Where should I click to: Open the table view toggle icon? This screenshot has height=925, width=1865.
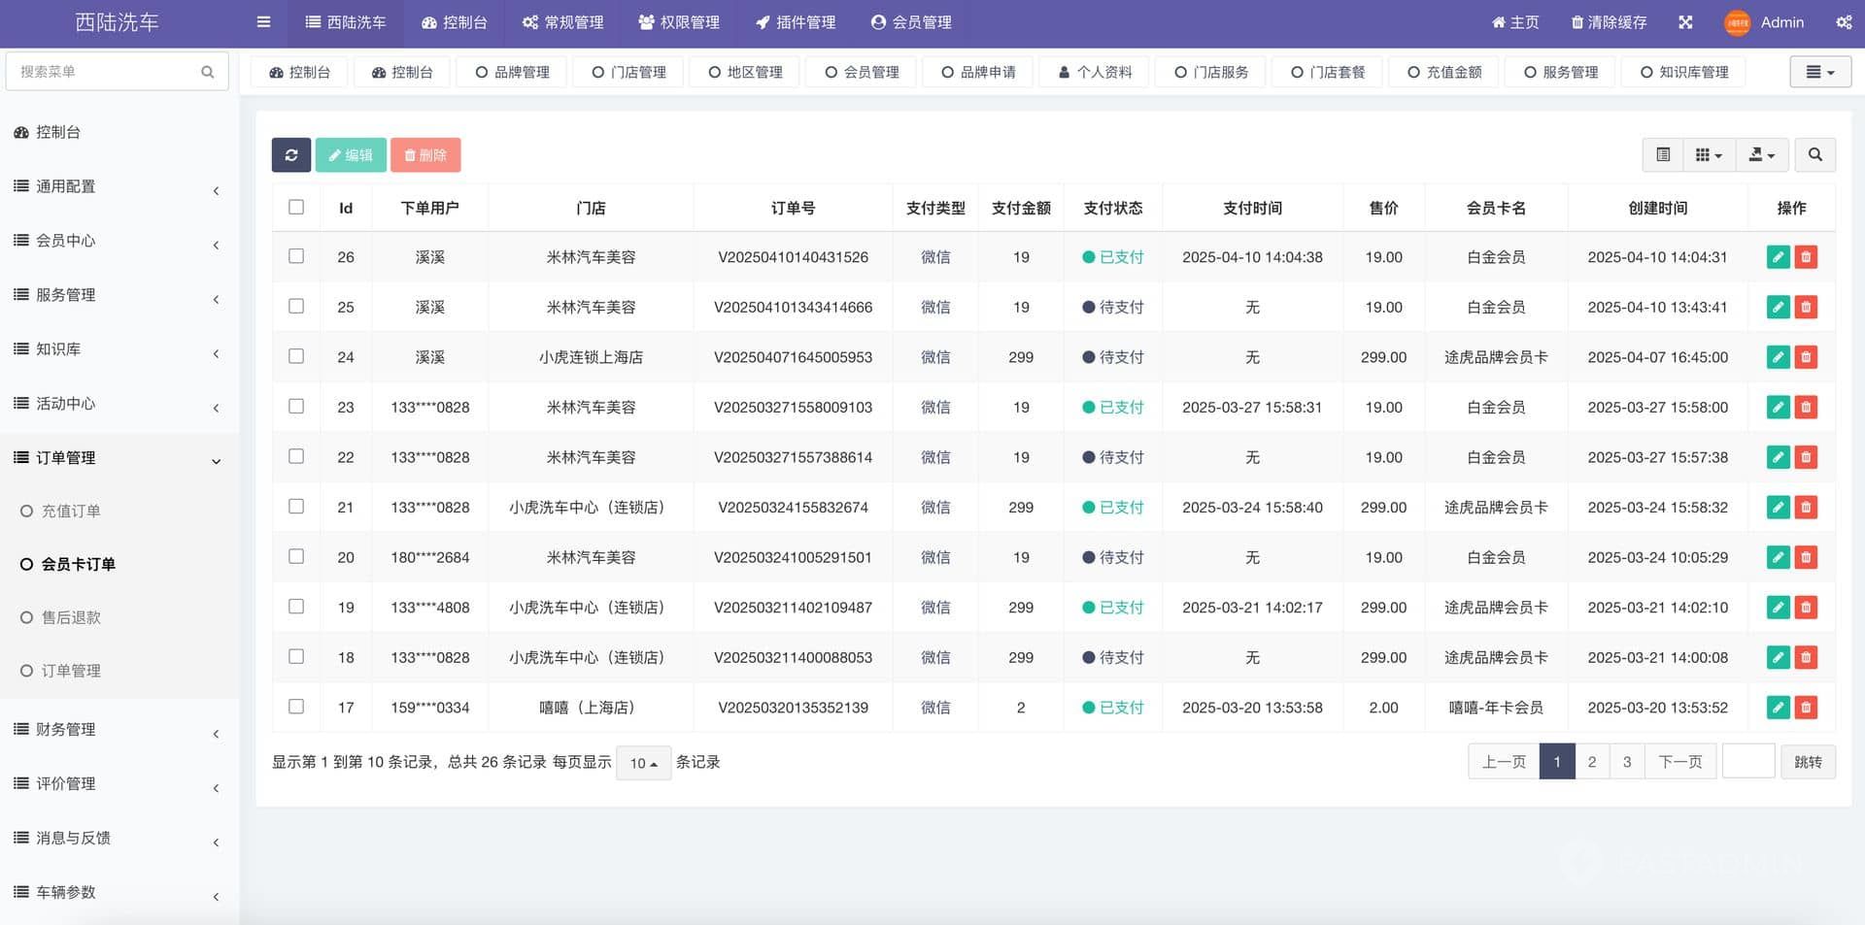(1663, 155)
